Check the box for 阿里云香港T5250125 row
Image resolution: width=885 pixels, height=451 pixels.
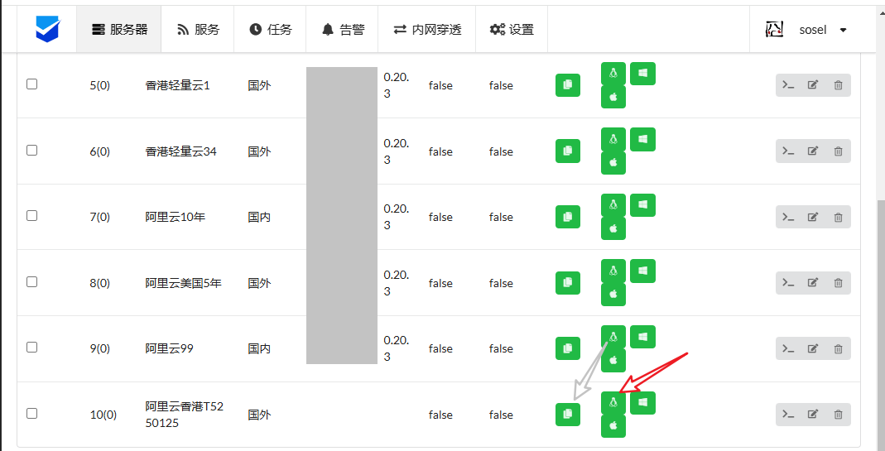32,414
